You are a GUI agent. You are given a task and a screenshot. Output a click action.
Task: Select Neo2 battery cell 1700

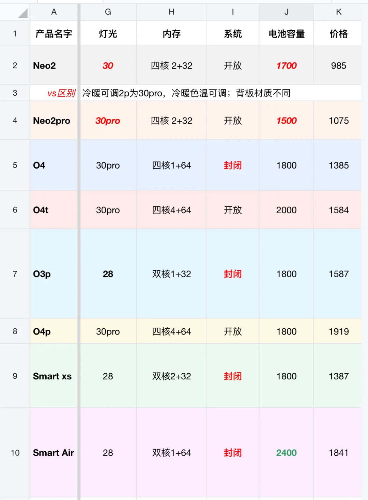(286, 65)
